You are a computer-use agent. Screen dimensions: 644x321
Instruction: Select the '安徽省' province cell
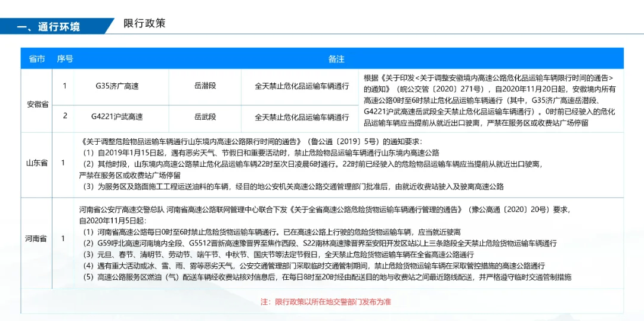pos(36,104)
